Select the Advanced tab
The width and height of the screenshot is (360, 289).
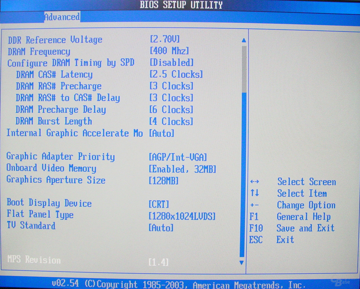coord(62,17)
